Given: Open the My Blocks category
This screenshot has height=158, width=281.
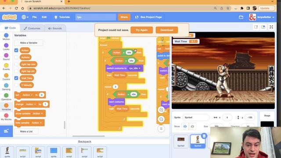Looking at the screenshot, I should coord(6,117).
